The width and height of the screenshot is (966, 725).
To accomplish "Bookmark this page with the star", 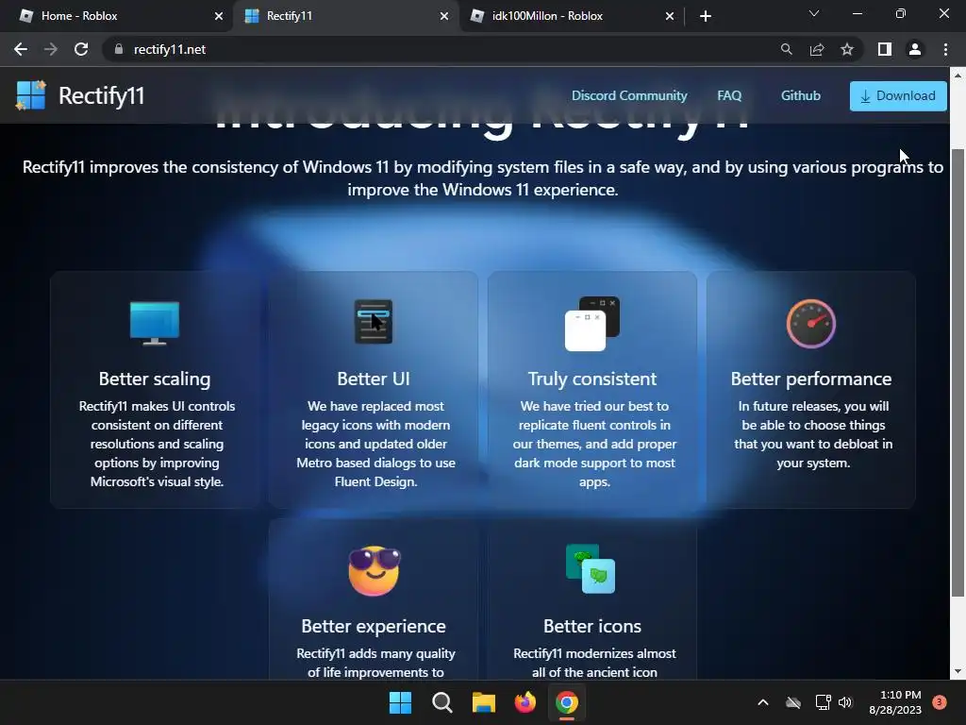I will tap(847, 49).
